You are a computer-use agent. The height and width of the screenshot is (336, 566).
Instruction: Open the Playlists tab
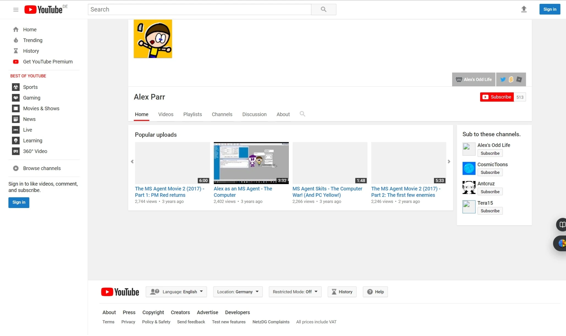(193, 115)
